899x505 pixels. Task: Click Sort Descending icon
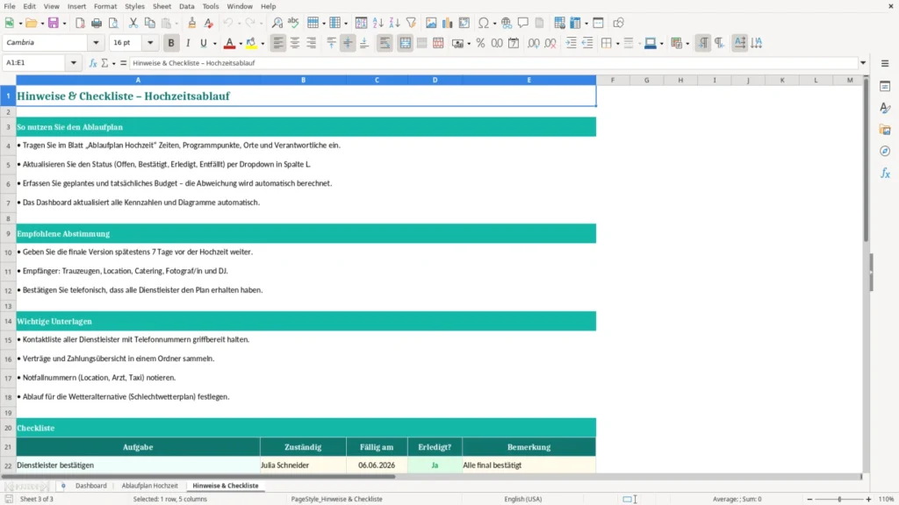[394, 23]
